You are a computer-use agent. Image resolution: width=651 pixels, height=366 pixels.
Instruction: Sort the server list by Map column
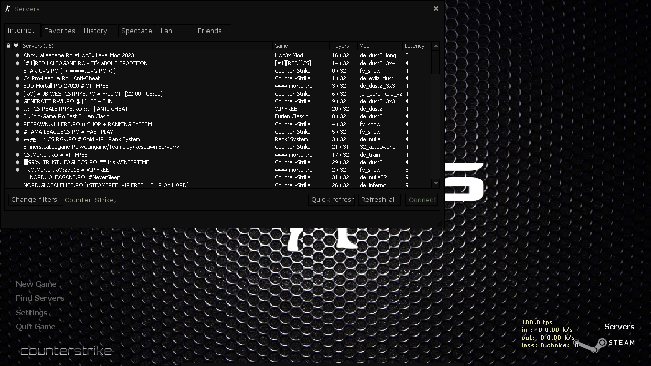[364, 46]
